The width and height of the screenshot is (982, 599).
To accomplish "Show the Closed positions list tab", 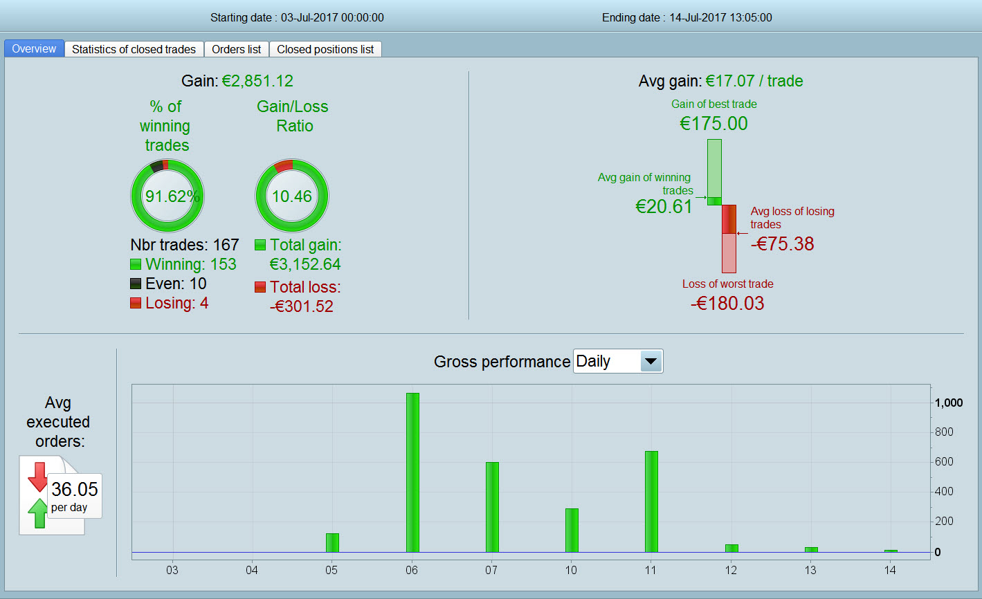I will [325, 49].
